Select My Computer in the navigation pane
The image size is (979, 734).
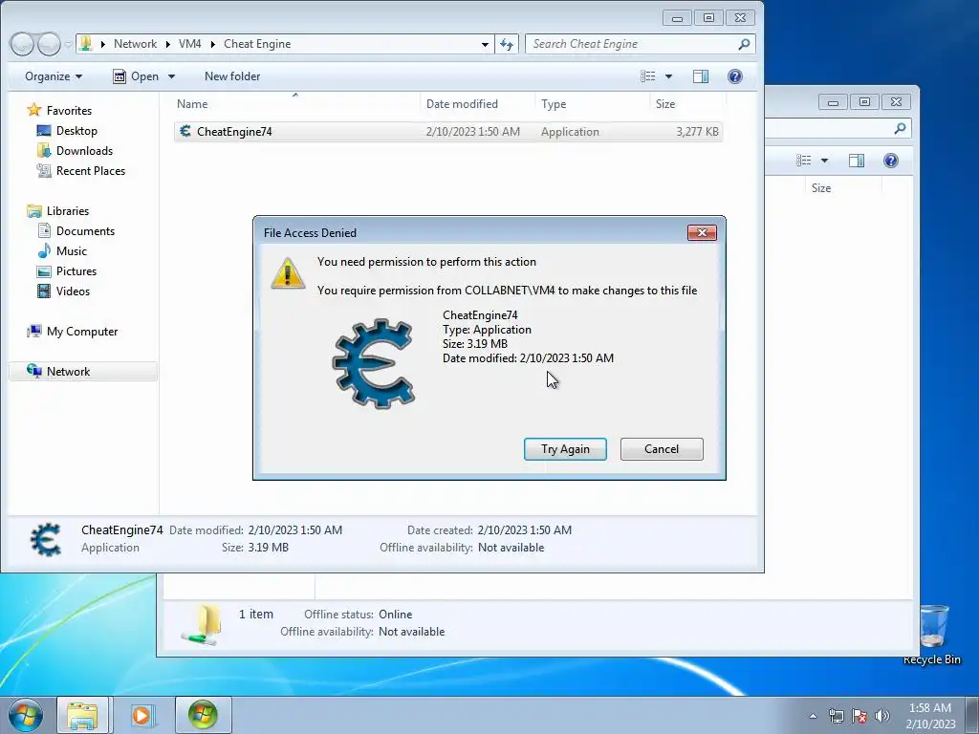pos(82,332)
